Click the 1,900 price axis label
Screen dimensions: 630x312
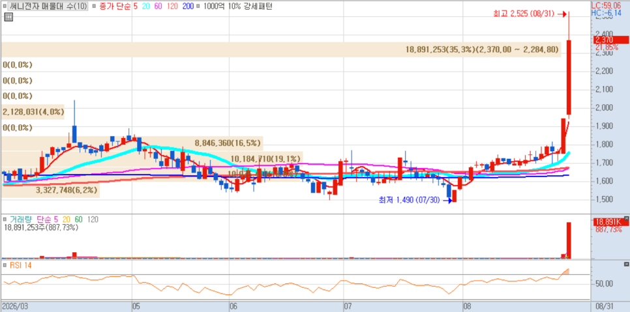click(605, 126)
